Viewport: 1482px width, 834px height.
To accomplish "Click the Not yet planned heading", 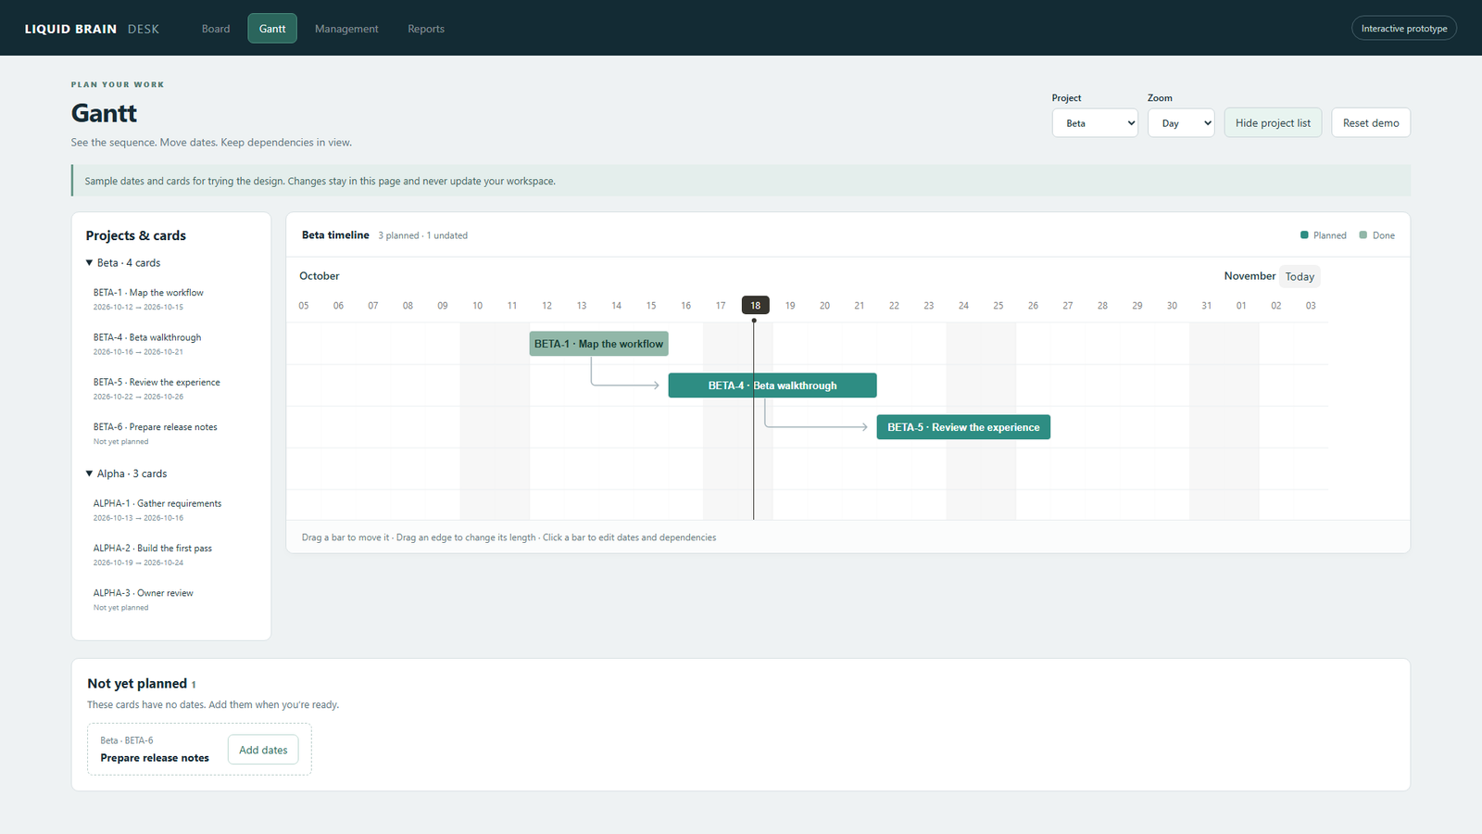I will (137, 684).
